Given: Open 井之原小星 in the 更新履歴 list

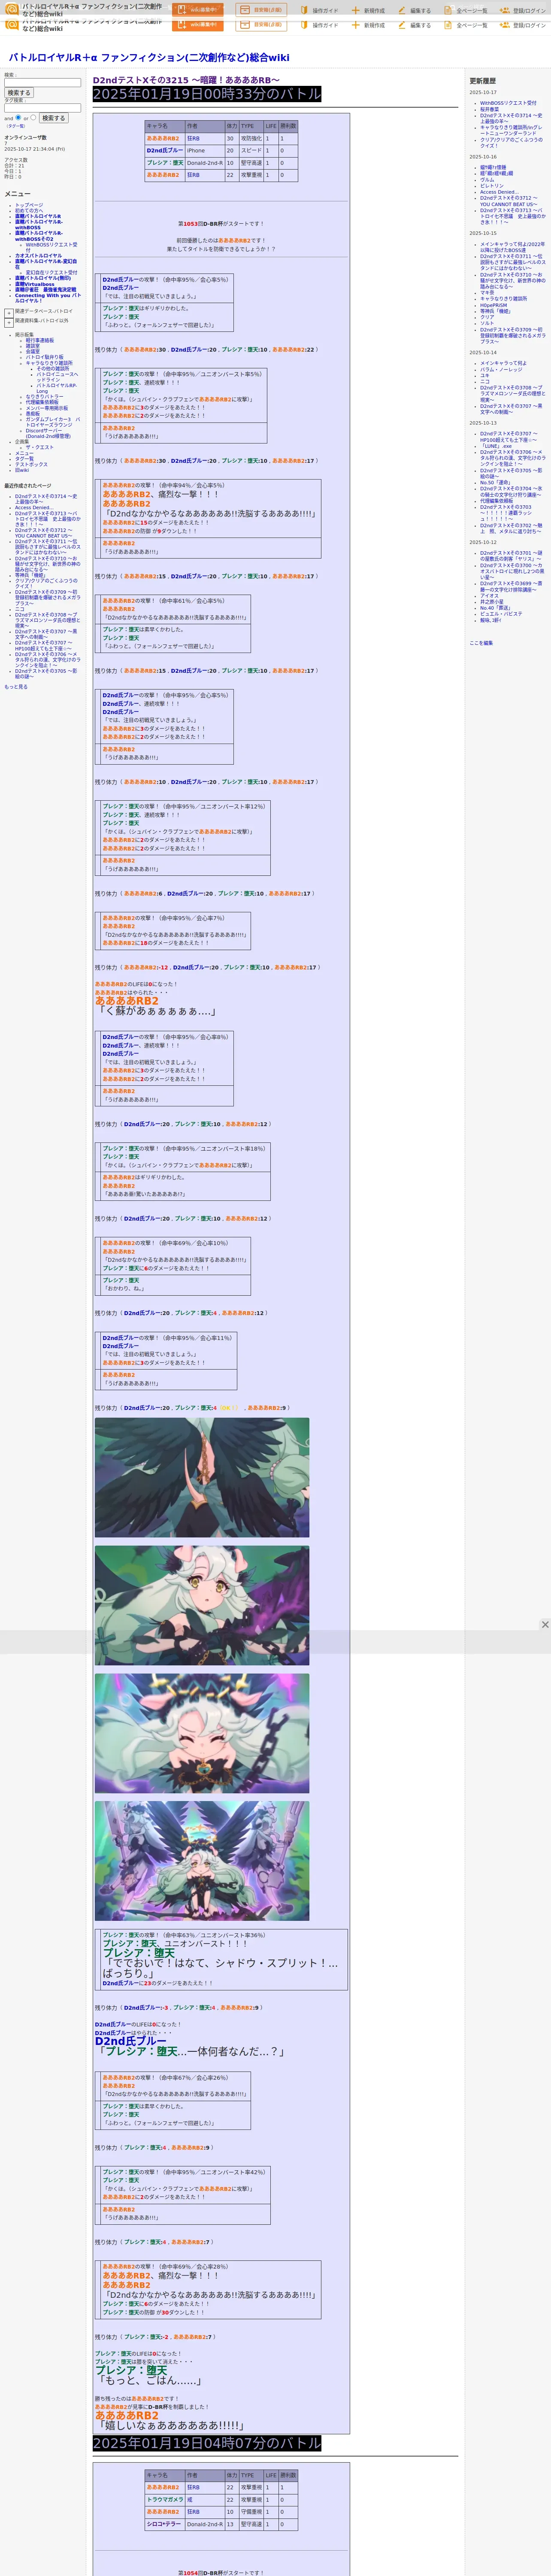Looking at the screenshot, I should (492, 602).
